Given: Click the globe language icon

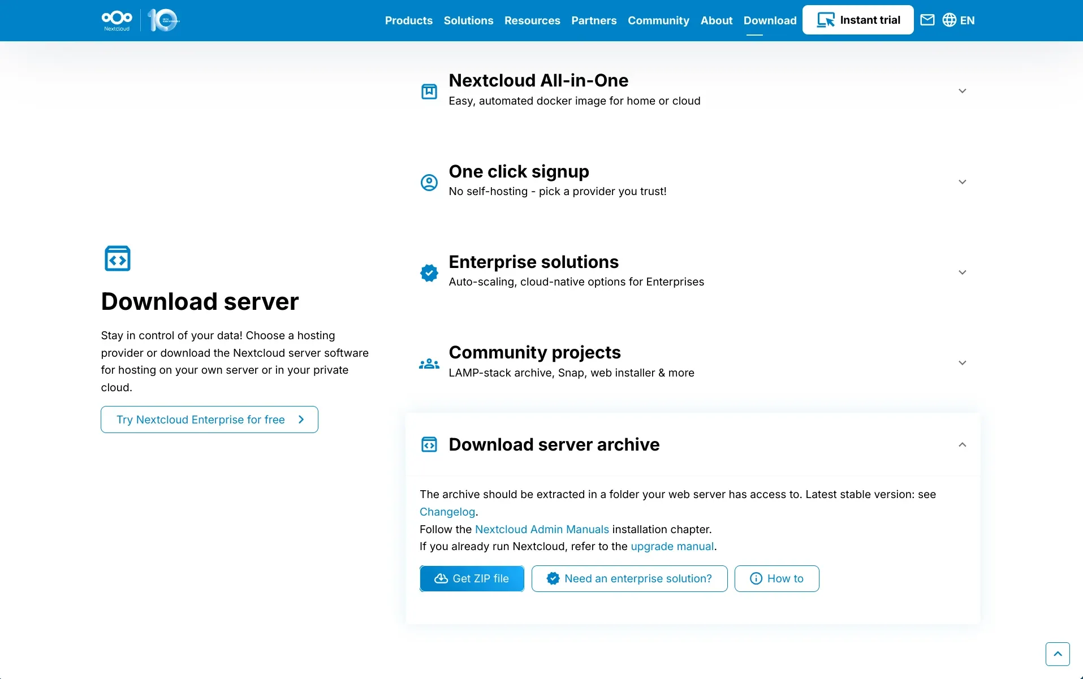Looking at the screenshot, I should (950, 20).
